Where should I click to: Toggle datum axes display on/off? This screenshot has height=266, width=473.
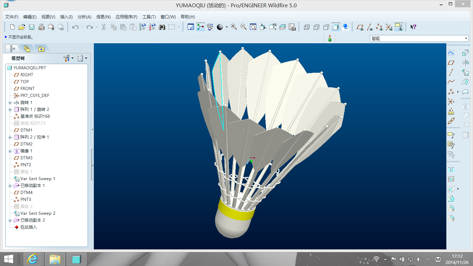point(370,27)
